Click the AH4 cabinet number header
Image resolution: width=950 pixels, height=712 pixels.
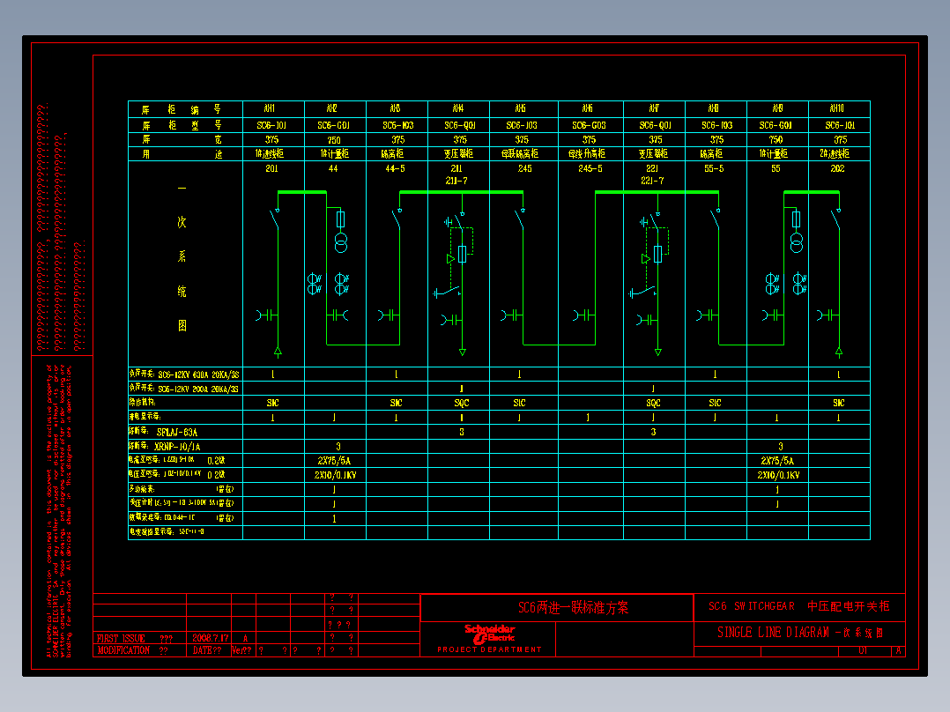click(x=458, y=108)
